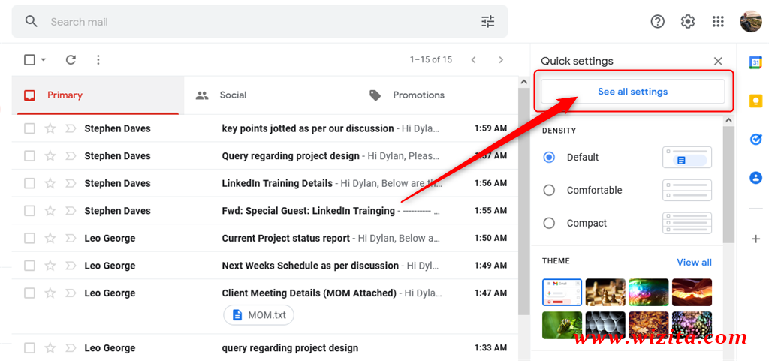Star the 'Query regarding project design' 1:57 email
769x361 pixels.
[50, 156]
